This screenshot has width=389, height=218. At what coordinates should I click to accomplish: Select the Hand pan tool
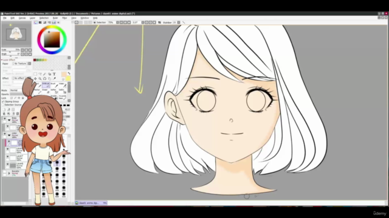point(50,79)
